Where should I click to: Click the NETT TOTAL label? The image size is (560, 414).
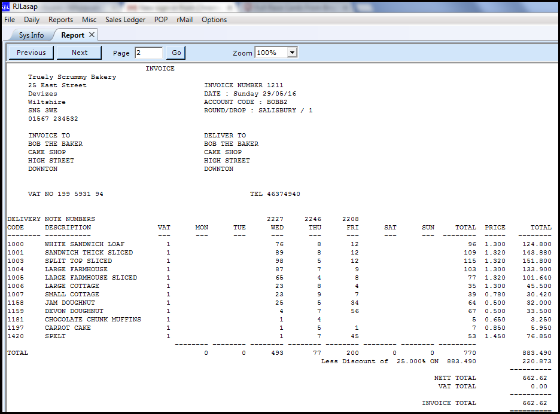[455, 378]
